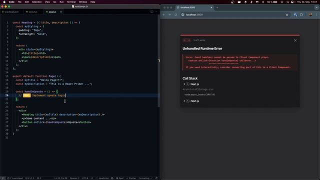Screen dimensions: 320x180
Task: Select the localhost:3000 browser tab
Action: click(x=194, y=7)
